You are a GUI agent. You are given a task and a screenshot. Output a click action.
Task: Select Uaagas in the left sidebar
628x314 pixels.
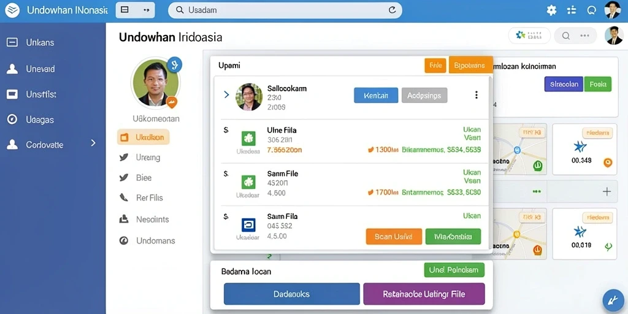coord(40,120)
